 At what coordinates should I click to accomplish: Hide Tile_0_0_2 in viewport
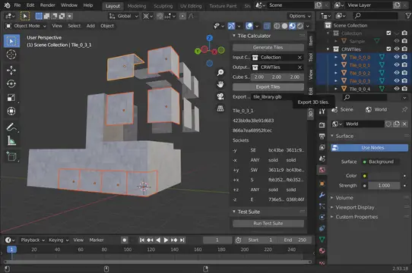[397, 73]
